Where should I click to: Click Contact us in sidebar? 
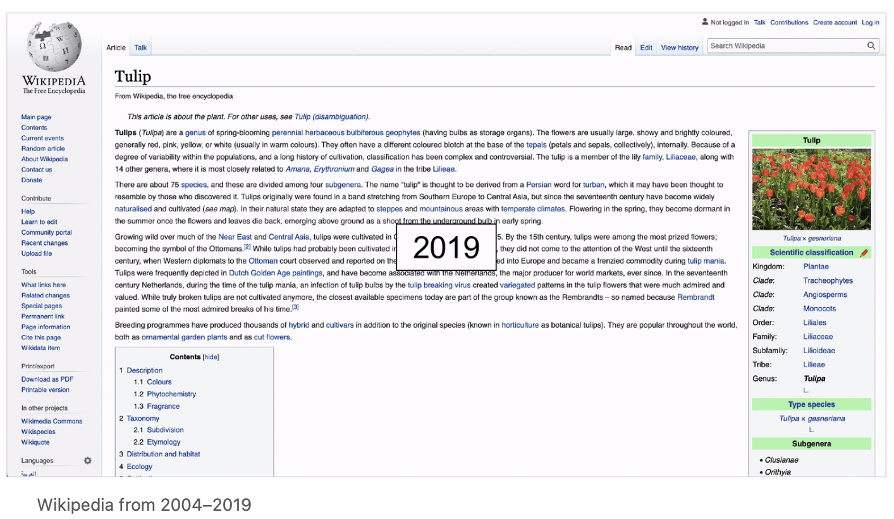tap(37, 170)
